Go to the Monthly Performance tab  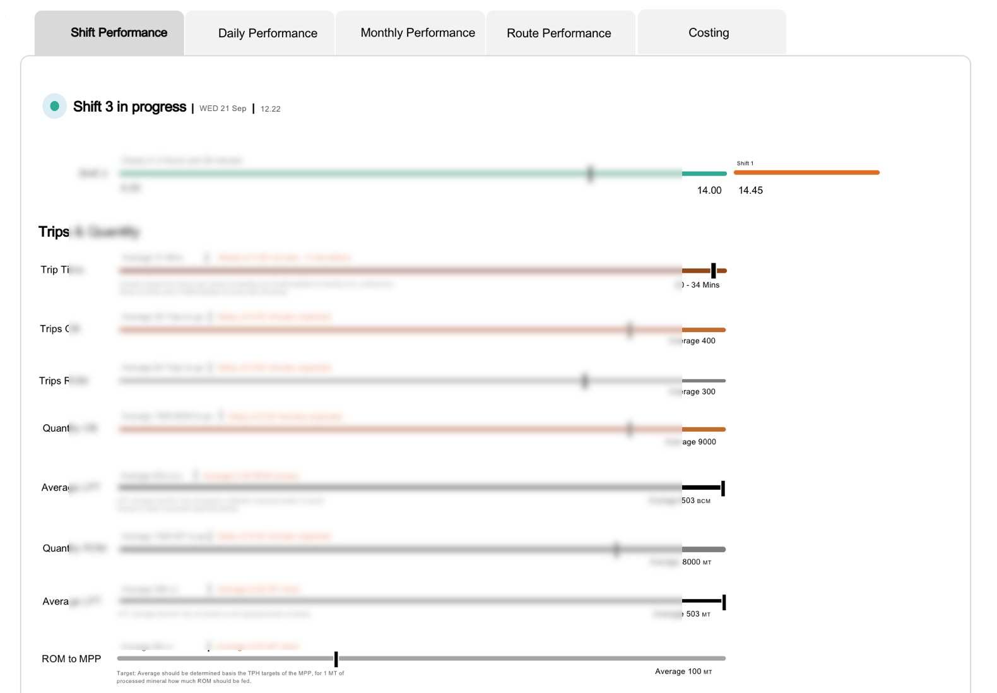(417, 33)
